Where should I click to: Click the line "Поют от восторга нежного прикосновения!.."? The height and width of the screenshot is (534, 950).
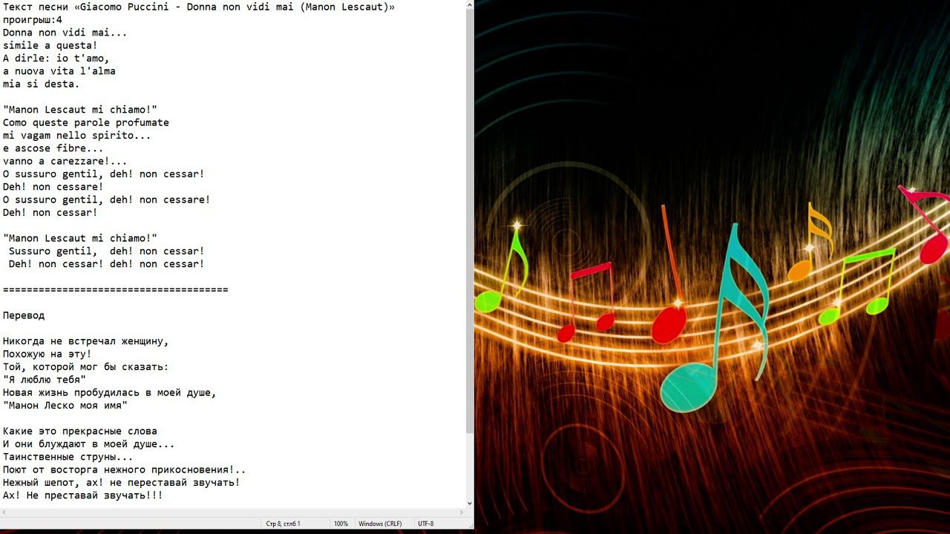[125, 469]
